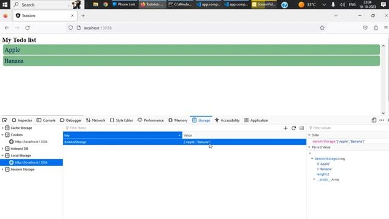This screenshot has height=219, width=389.
Task: Open the Pocket save icon
Action: 365,28
